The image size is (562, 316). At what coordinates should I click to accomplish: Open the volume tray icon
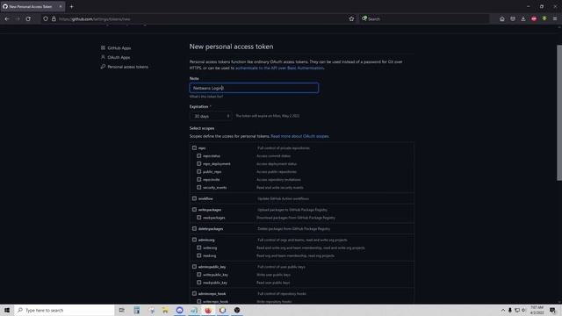pos(523,310)
